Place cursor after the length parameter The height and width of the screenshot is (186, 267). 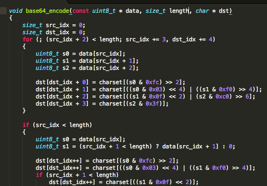click(188, 11)
